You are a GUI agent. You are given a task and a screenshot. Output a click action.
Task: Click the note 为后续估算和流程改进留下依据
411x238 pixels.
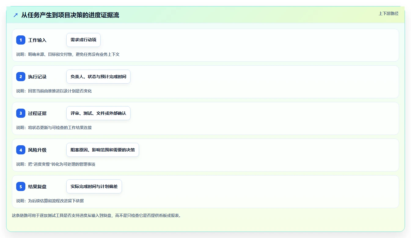(x=50, y=201)
